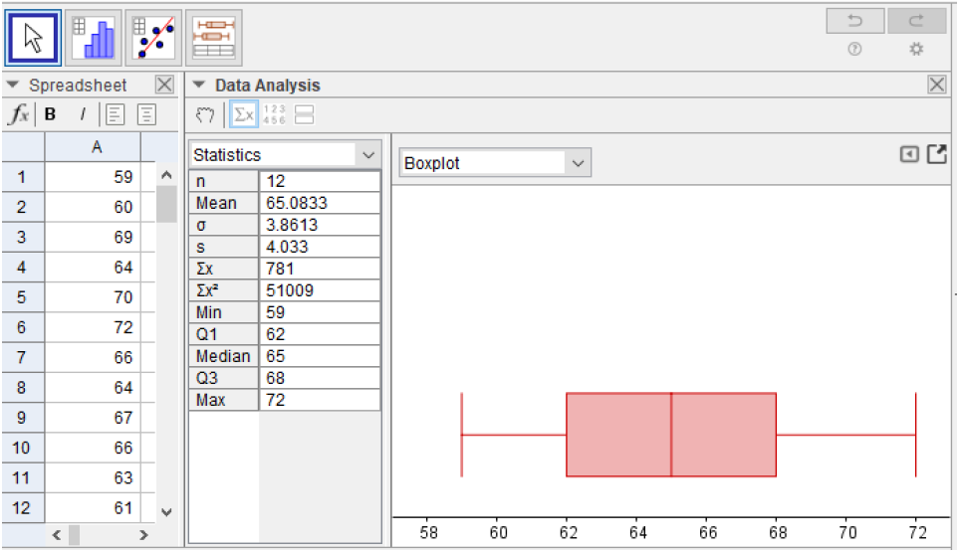This screenshot has height=555, width=960.
Task: Click cell containing 63
Action: [x=93, y=478]
